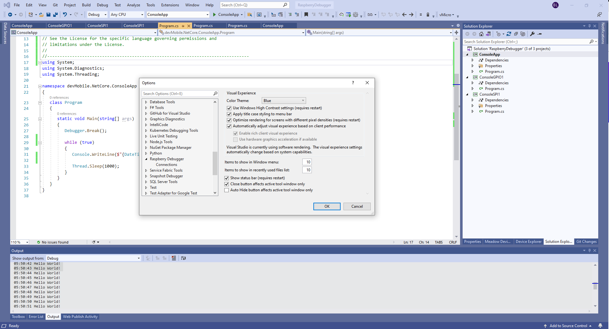Click the Undo arrow icon
The width and height of the screenshot is (609, 329).
coord(65,15)
